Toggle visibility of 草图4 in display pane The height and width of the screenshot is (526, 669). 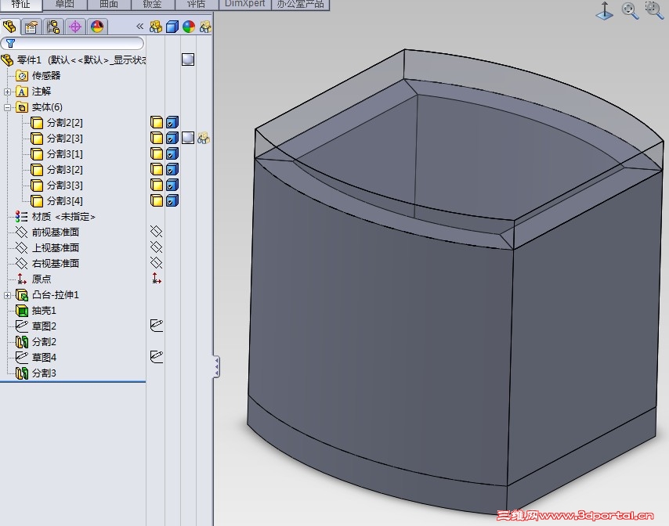(157, 357)
